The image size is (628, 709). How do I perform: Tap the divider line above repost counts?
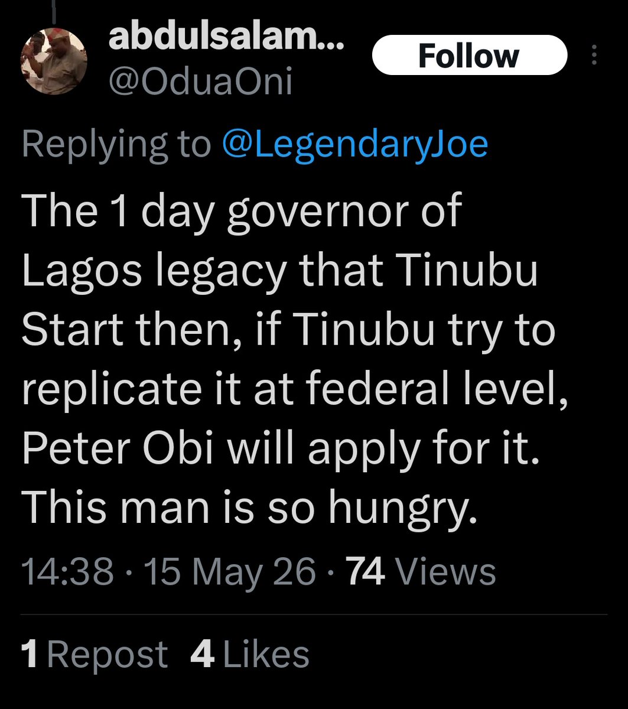[314, 614]
